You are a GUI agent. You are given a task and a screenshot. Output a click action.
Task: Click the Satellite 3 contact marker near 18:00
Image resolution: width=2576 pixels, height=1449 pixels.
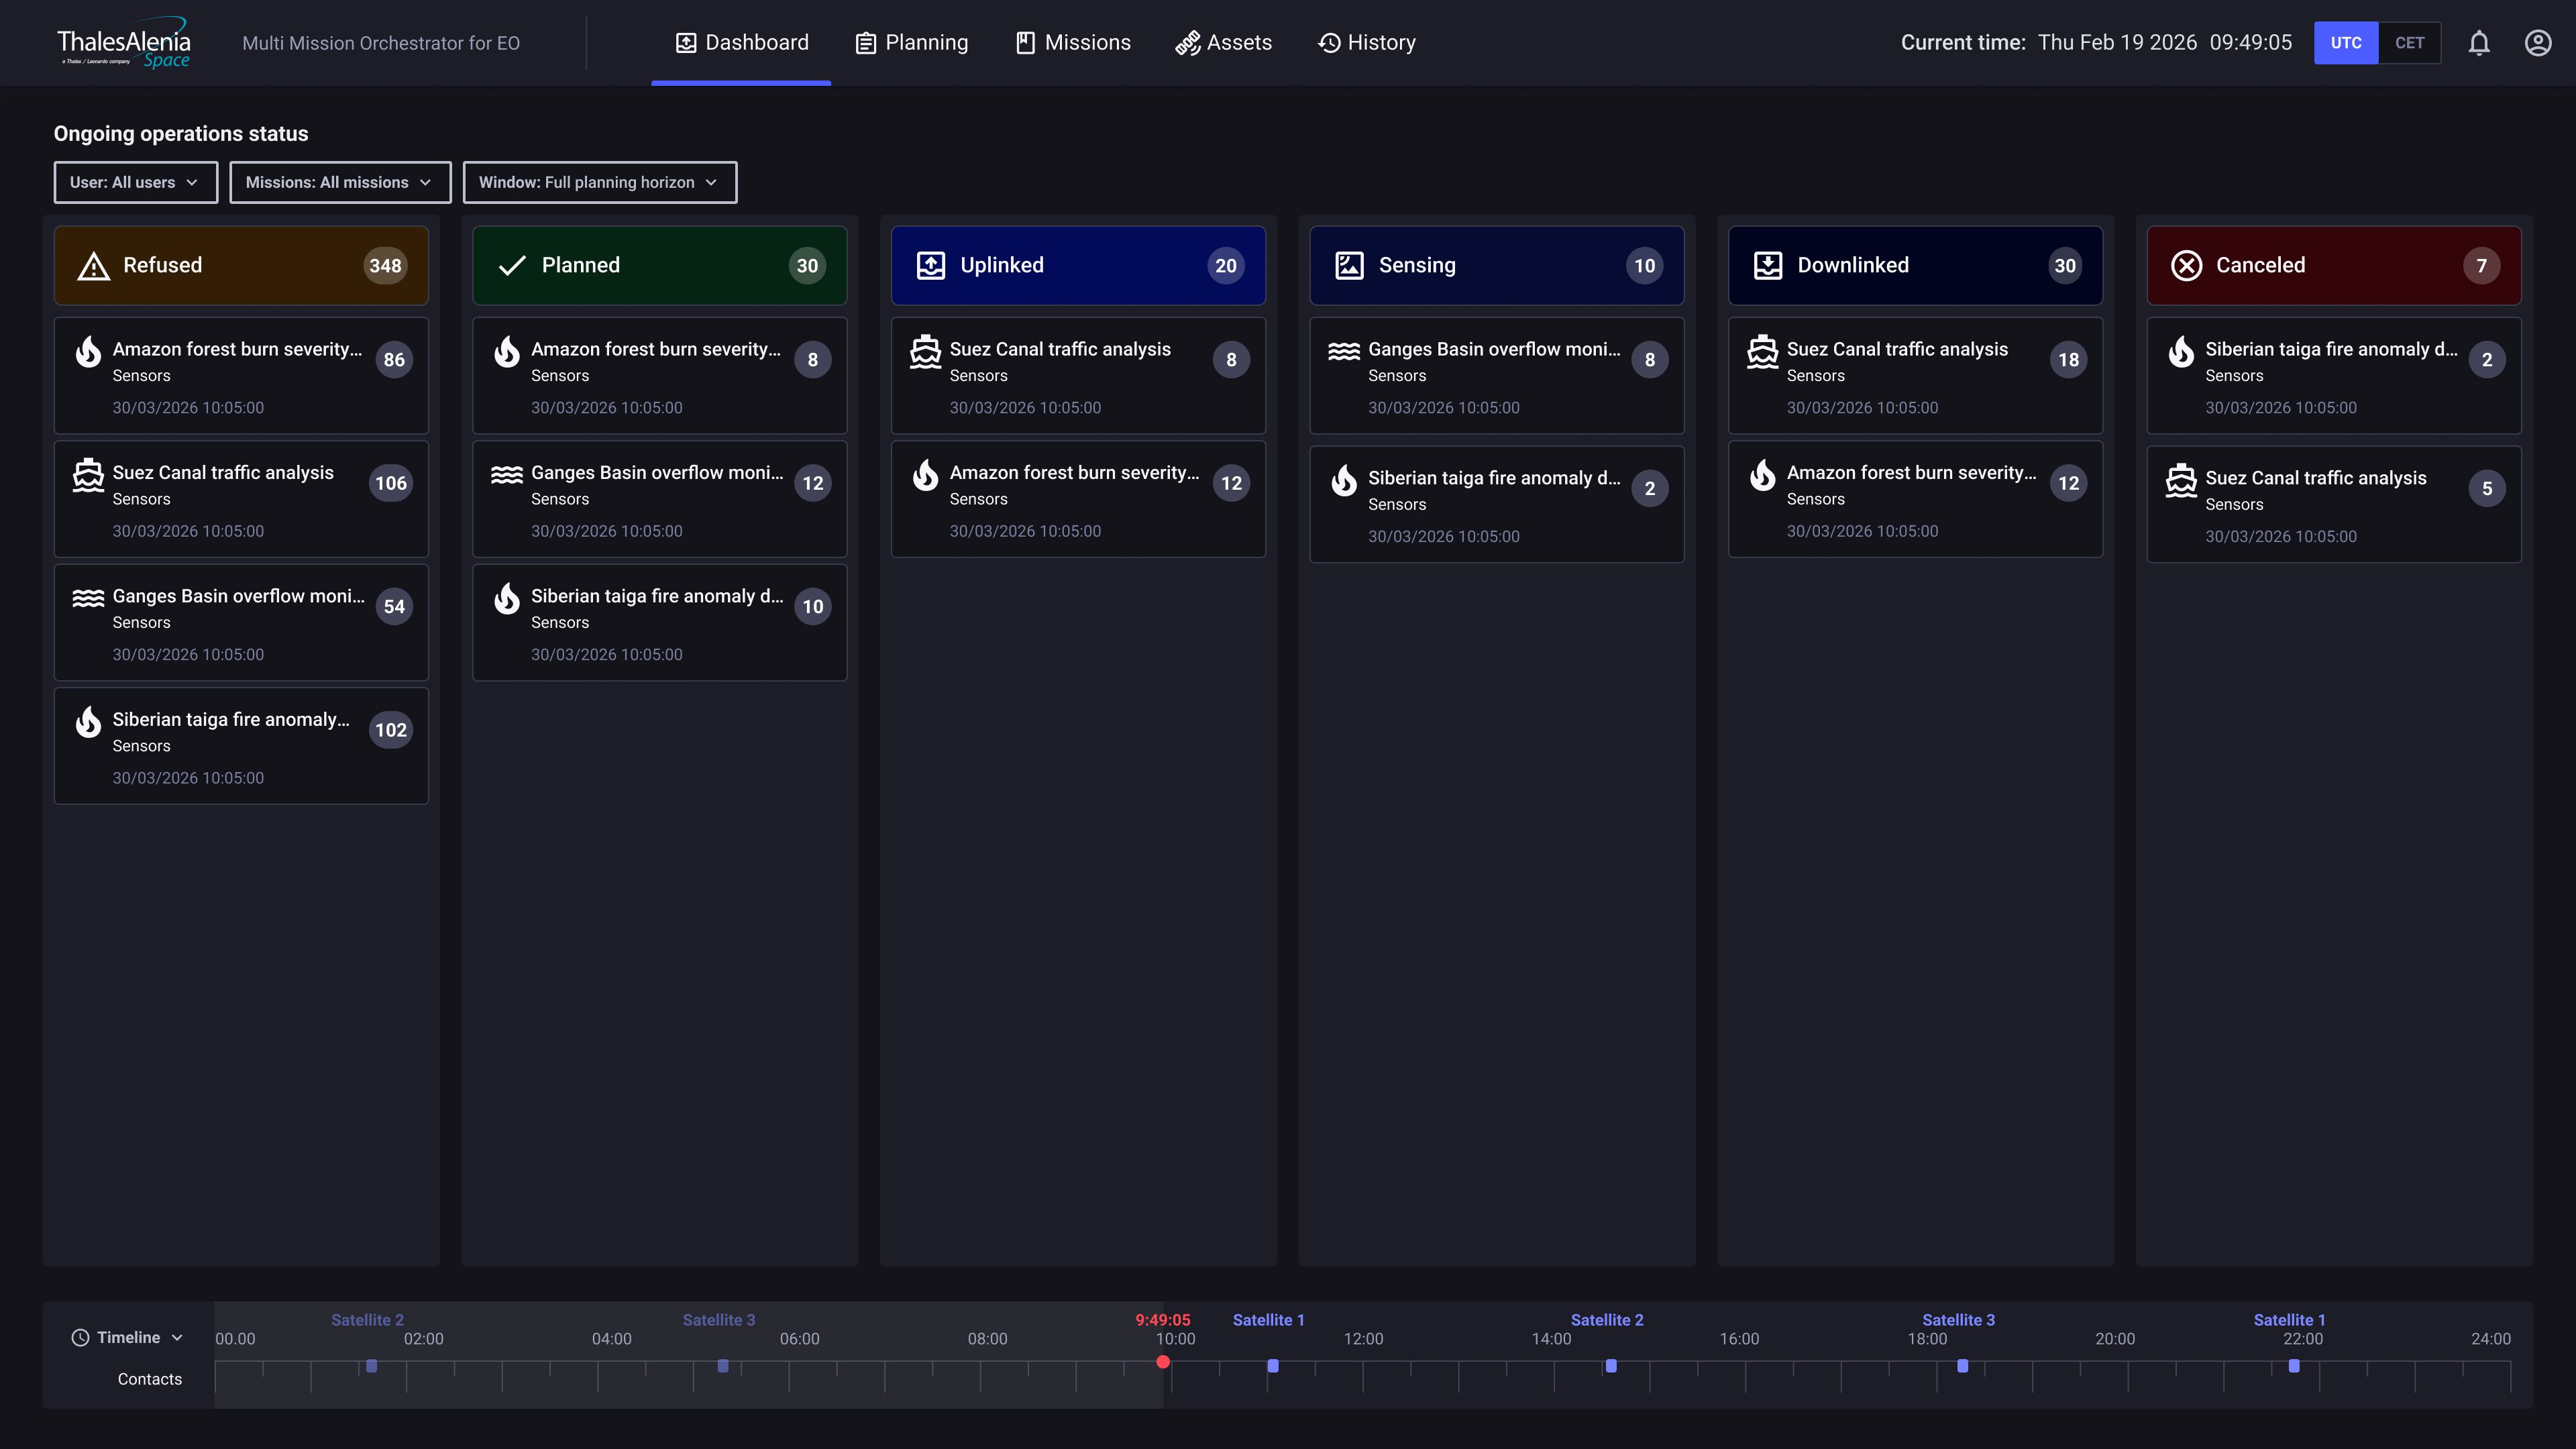click(x=1963, y=1366)
